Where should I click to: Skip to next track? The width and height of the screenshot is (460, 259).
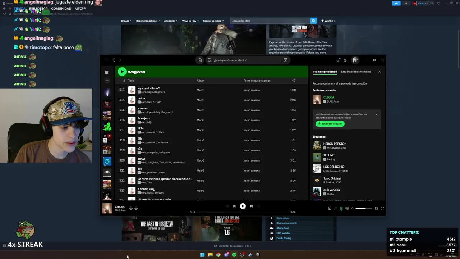tap(252, 206)
